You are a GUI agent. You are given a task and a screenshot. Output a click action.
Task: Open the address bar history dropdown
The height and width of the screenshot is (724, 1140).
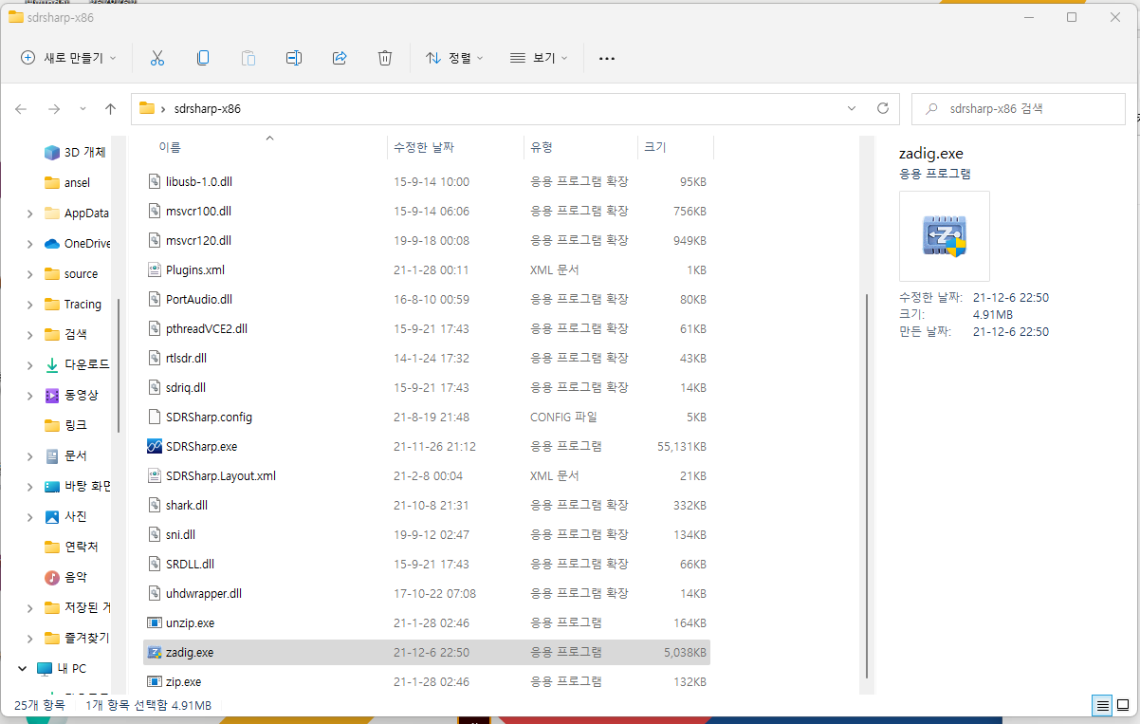852,108
